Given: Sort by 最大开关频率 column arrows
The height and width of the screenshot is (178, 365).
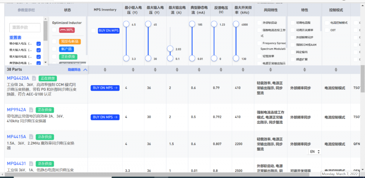Looking at the screenshot, I should tap(243, 69).
